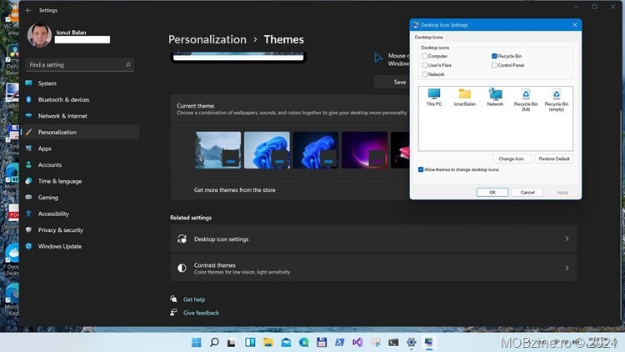The height and width of the screenshot is (352, 625).
Task: Confirm dialog with OK button
Action: pos(492,193)
